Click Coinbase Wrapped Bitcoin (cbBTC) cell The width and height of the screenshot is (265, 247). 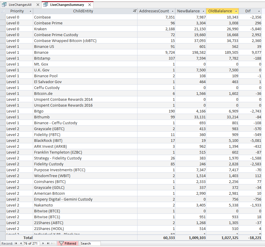(x=85, y=41)
